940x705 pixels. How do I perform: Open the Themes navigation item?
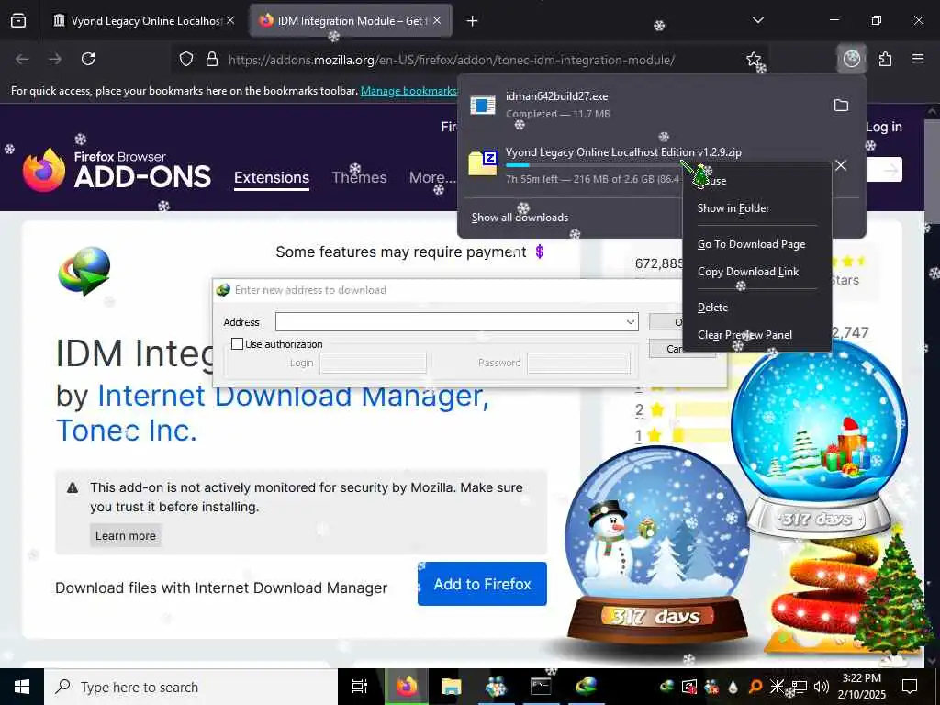point(359,177)
